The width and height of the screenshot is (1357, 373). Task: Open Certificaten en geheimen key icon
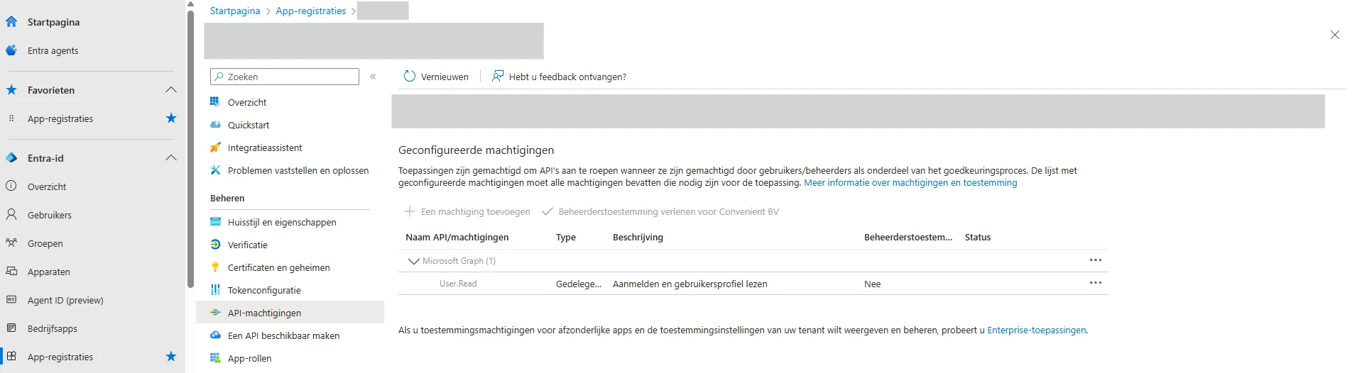(x=215, y=267)
